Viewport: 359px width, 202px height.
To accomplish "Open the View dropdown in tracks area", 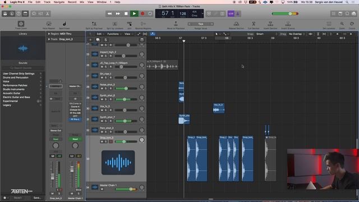I will pyautogui.click(x=128, y=34).
